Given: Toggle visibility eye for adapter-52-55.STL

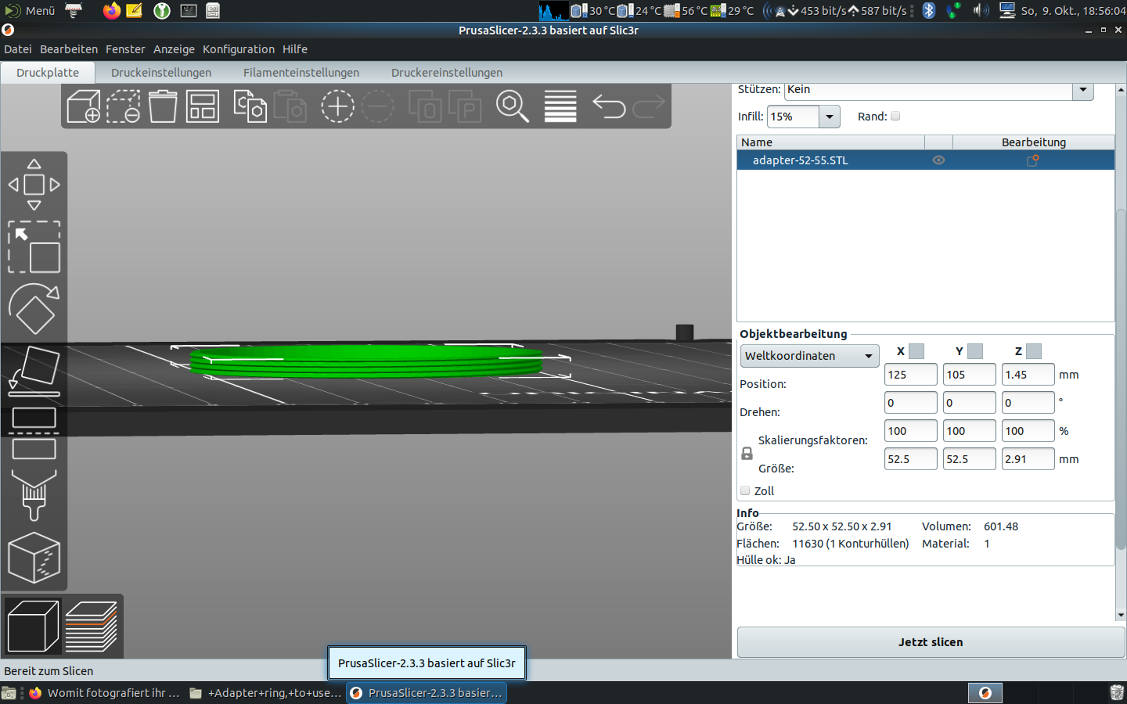Looking at the screenshot, I should [938, 160].
